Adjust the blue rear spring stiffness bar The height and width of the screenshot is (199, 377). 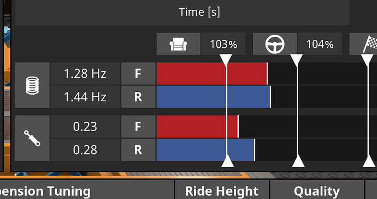pos(214,97)
